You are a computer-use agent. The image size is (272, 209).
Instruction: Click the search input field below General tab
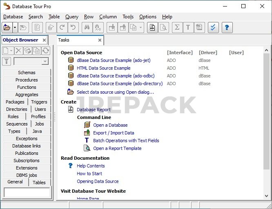pos(27,192)
